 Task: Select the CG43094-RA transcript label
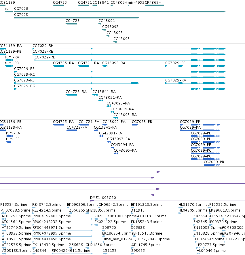point(122,109)
